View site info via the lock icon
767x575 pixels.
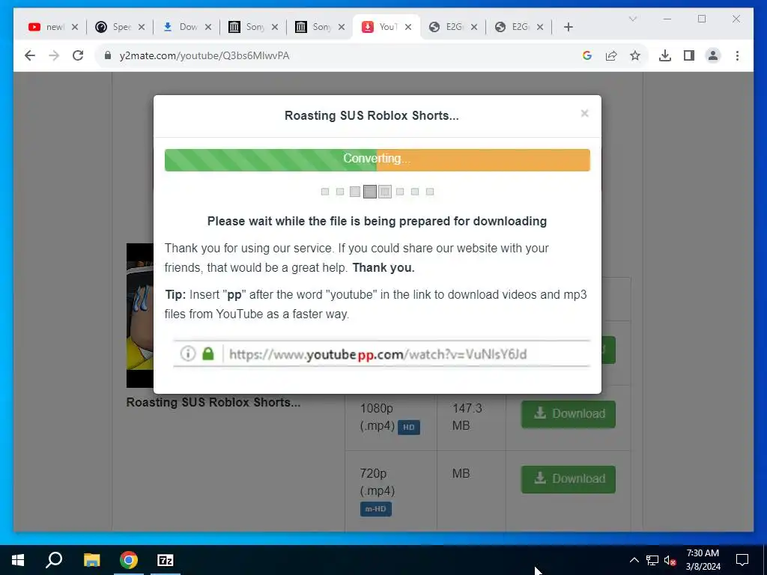click(108, 55)
